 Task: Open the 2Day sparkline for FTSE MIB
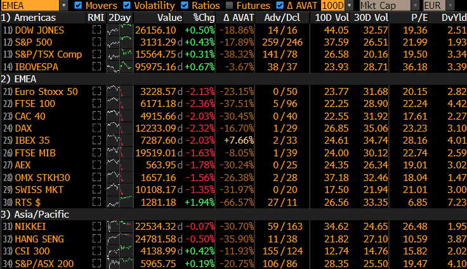[120, 153]
